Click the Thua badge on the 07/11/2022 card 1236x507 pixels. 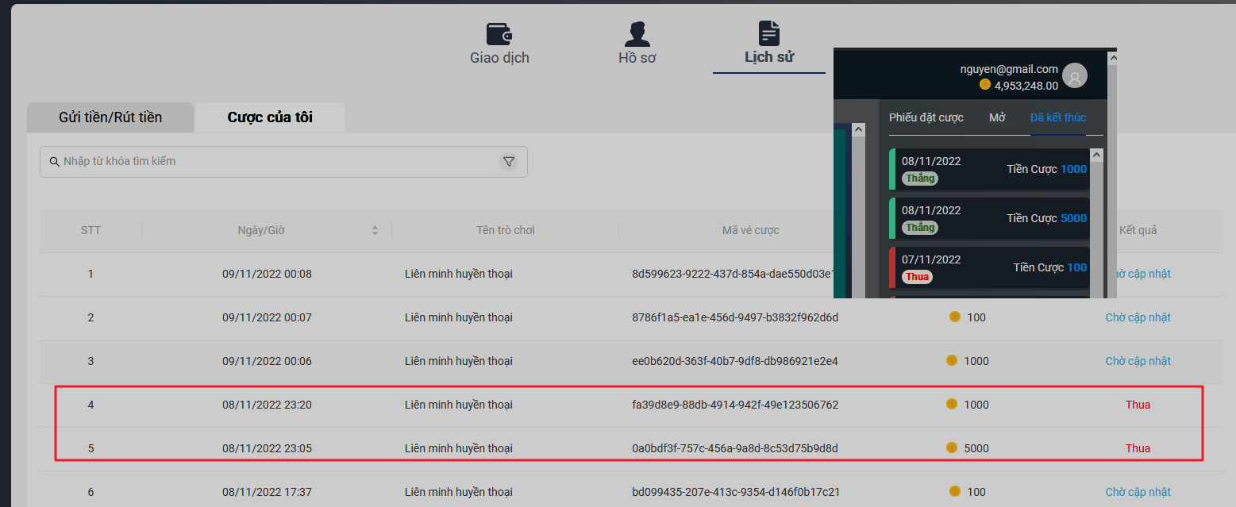coord(917,277)
